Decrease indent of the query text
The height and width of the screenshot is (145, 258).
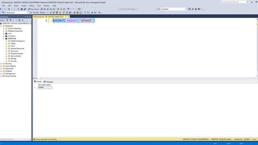pos(92,12)
